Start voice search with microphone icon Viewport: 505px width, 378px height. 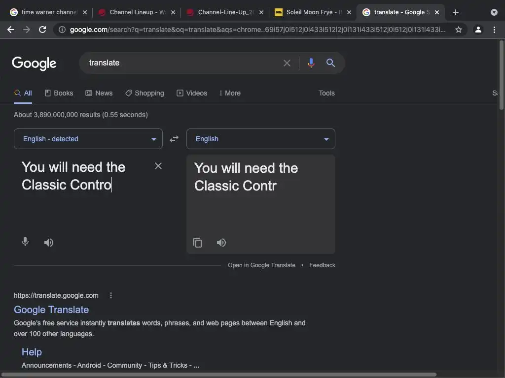click(311, 63)
